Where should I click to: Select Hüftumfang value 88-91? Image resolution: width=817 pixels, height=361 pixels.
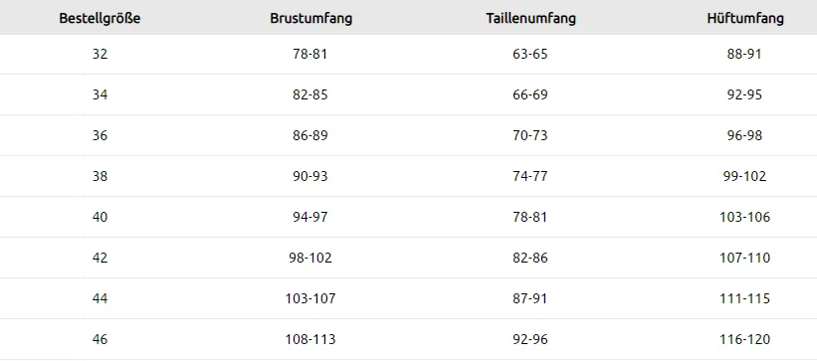point(744,54)
